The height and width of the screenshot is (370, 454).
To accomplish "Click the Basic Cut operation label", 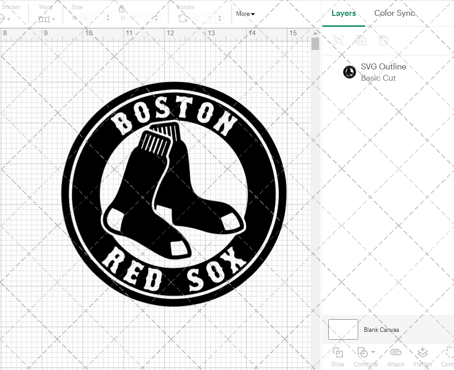I will tap(378, 78).
